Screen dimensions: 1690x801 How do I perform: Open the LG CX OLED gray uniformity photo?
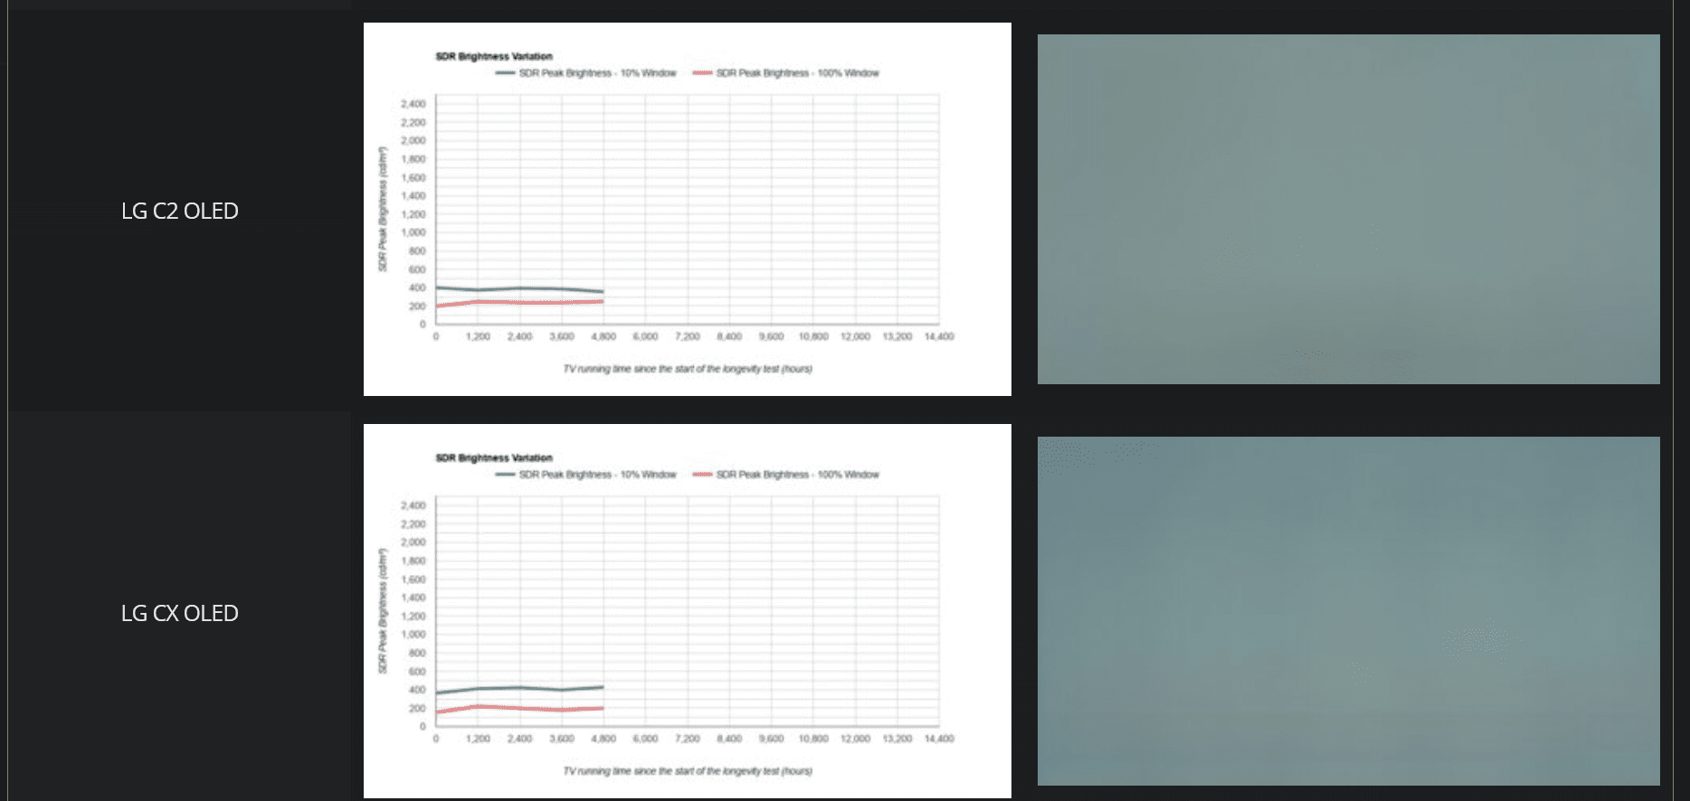click(1348, 611)
